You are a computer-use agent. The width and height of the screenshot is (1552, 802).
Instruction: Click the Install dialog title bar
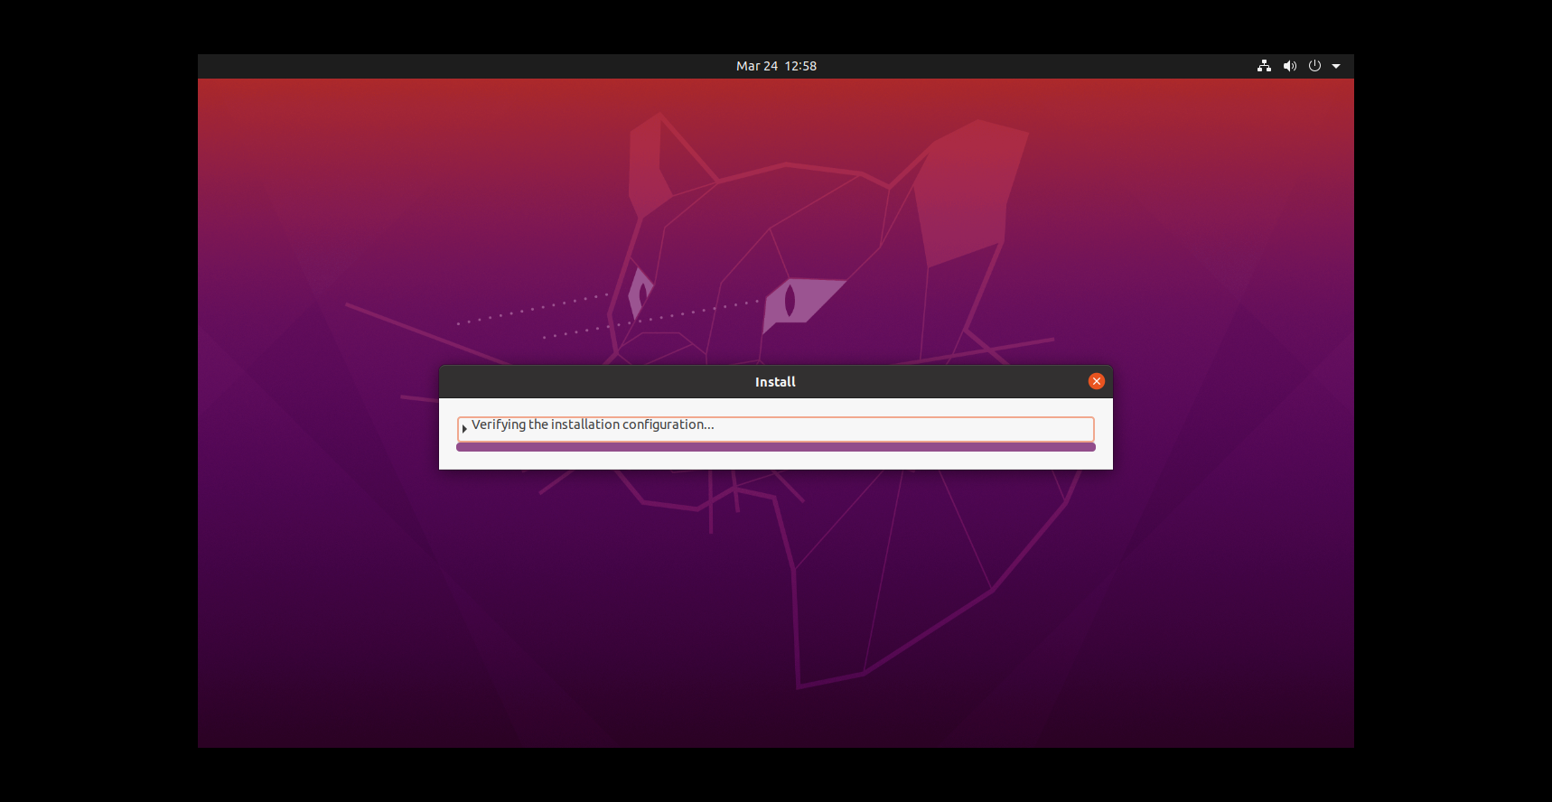coord(775,381)
